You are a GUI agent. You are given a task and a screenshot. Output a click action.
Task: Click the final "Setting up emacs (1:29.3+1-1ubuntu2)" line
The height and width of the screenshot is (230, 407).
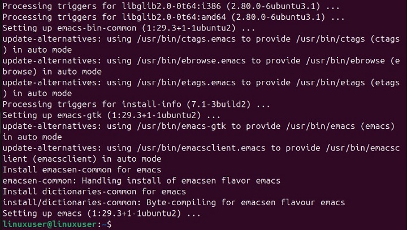click(102, 214)
